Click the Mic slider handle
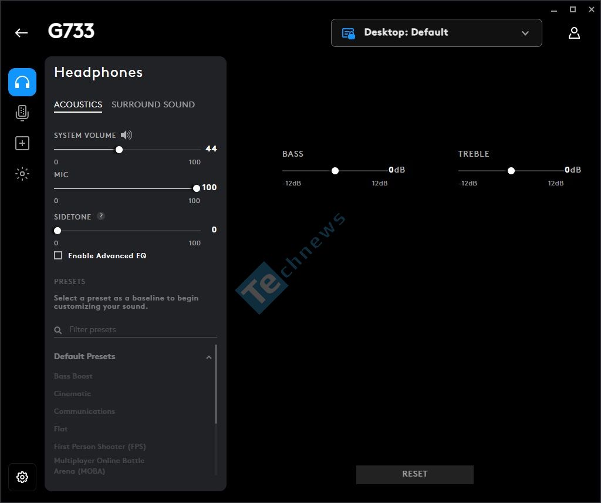601x503 pixels. click(196, 188)
